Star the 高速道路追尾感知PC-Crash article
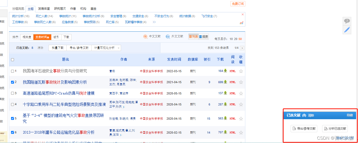This screenshot has width=358, height=143. click(241, 93)
